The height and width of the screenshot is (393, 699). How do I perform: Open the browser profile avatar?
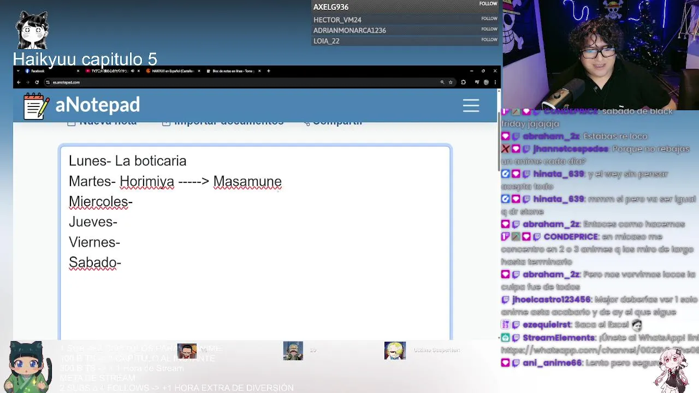pyautogui.click(x=486, y=82)
